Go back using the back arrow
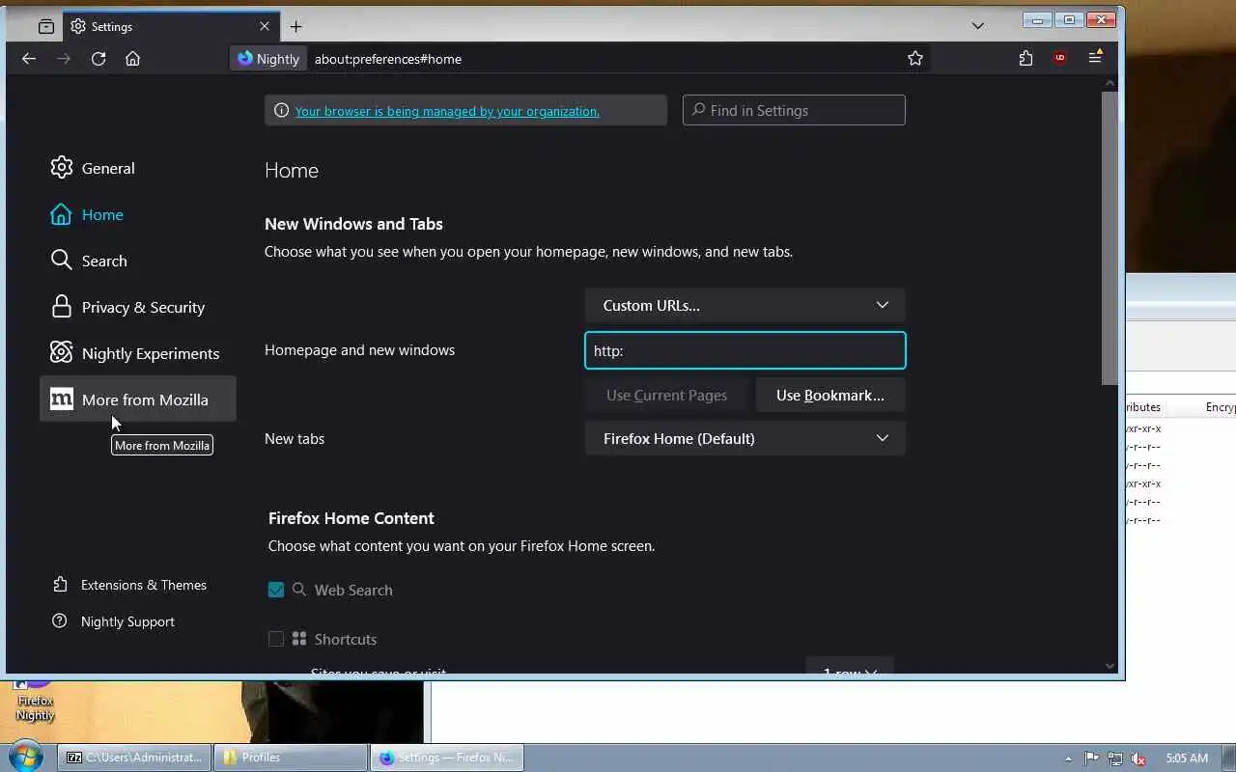The width and height of the screenshot is (1236, 772). tap(29, 59)
